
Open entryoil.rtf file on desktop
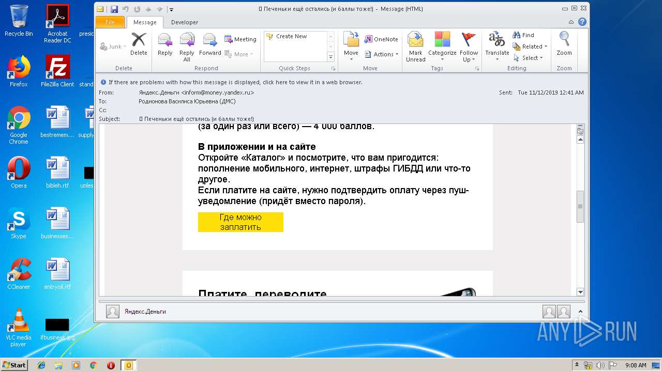[x=57, y=274]
